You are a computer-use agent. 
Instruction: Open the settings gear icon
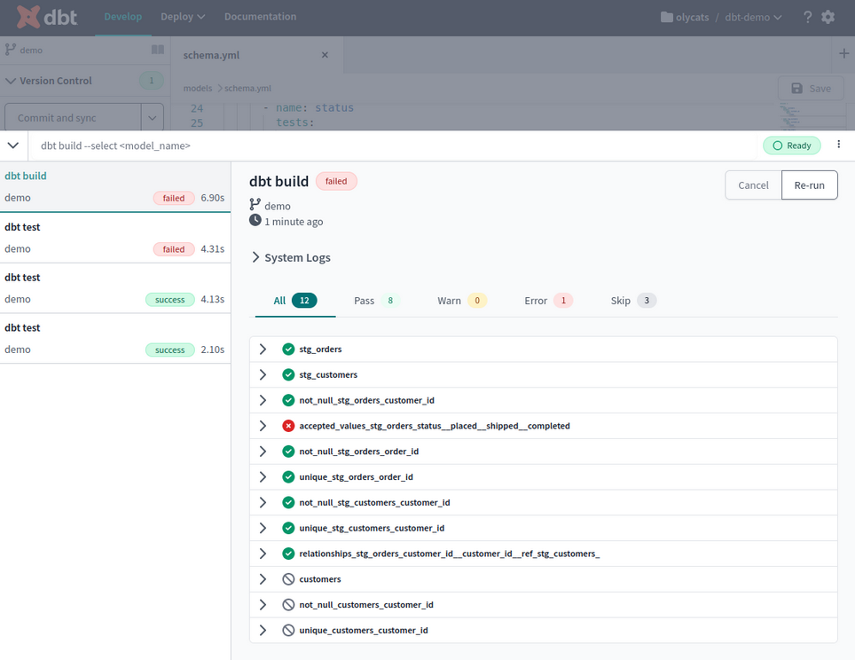(828, 17)
